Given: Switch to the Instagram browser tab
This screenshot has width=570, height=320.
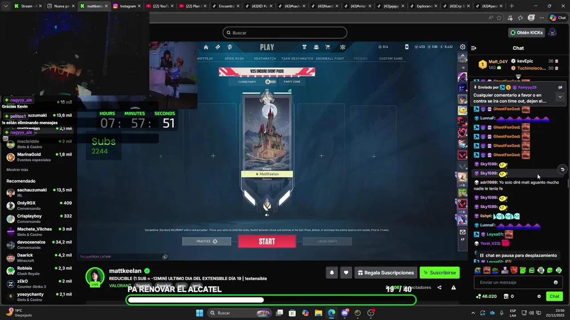Looking at the screenshot, I should (x=127, y=6).
